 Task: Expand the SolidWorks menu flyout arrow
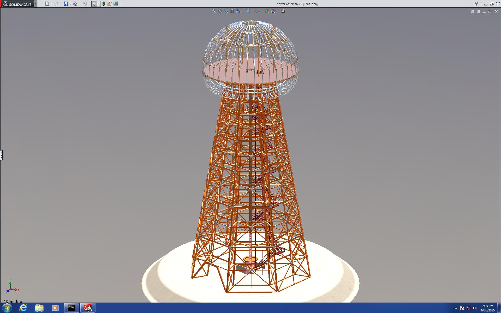36,4
